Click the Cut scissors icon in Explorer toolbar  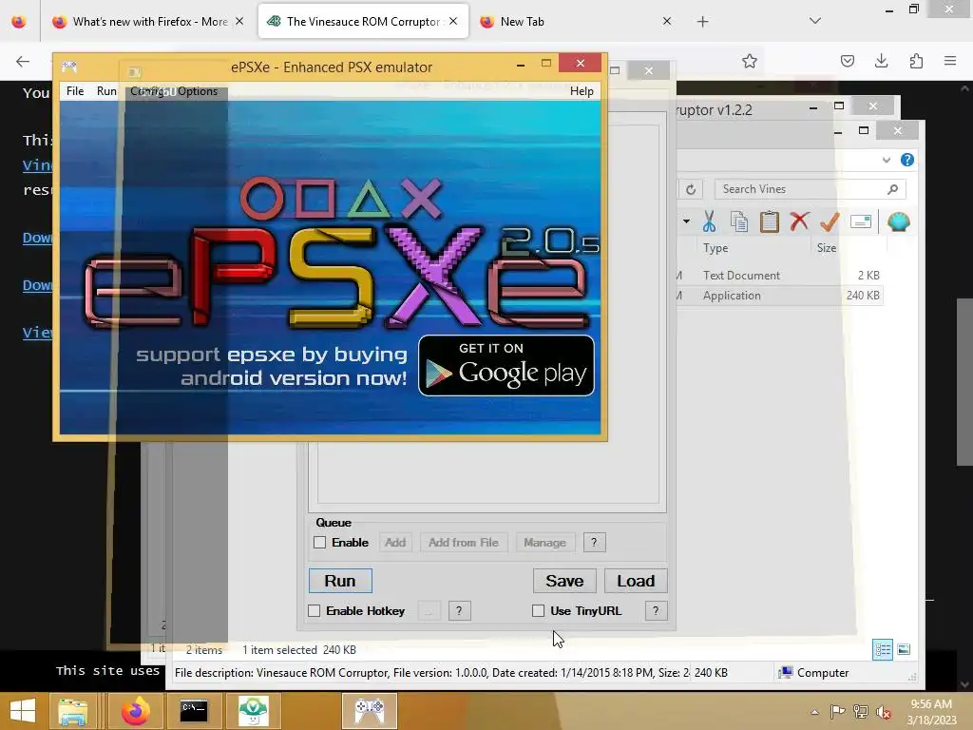click(x=709, y=221)
